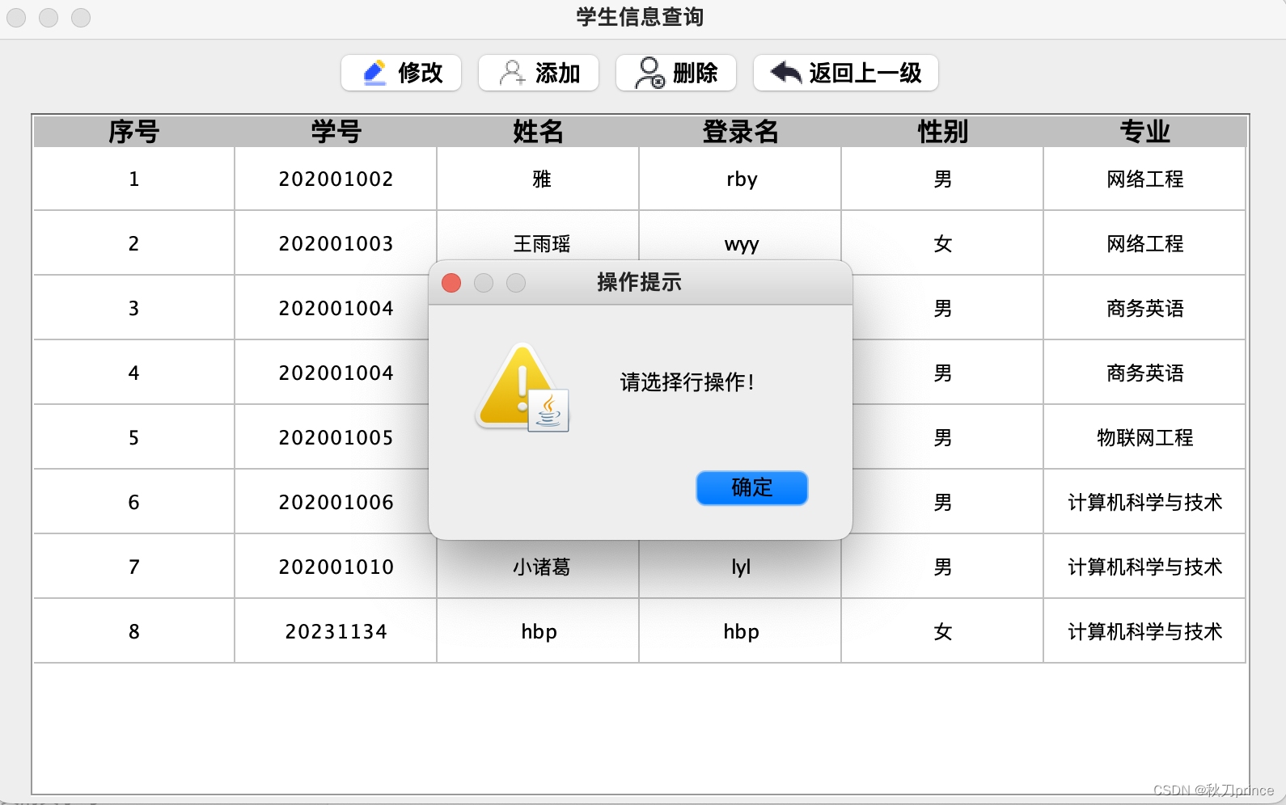Click the remove-user icon on 删除 button
Image resolution: width=1286 pixels, height=805 pixels.
tap(650, 73)
